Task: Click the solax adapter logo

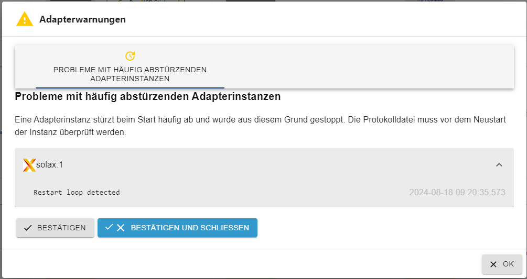Action: pyautogui.click(x=29, y=165)
